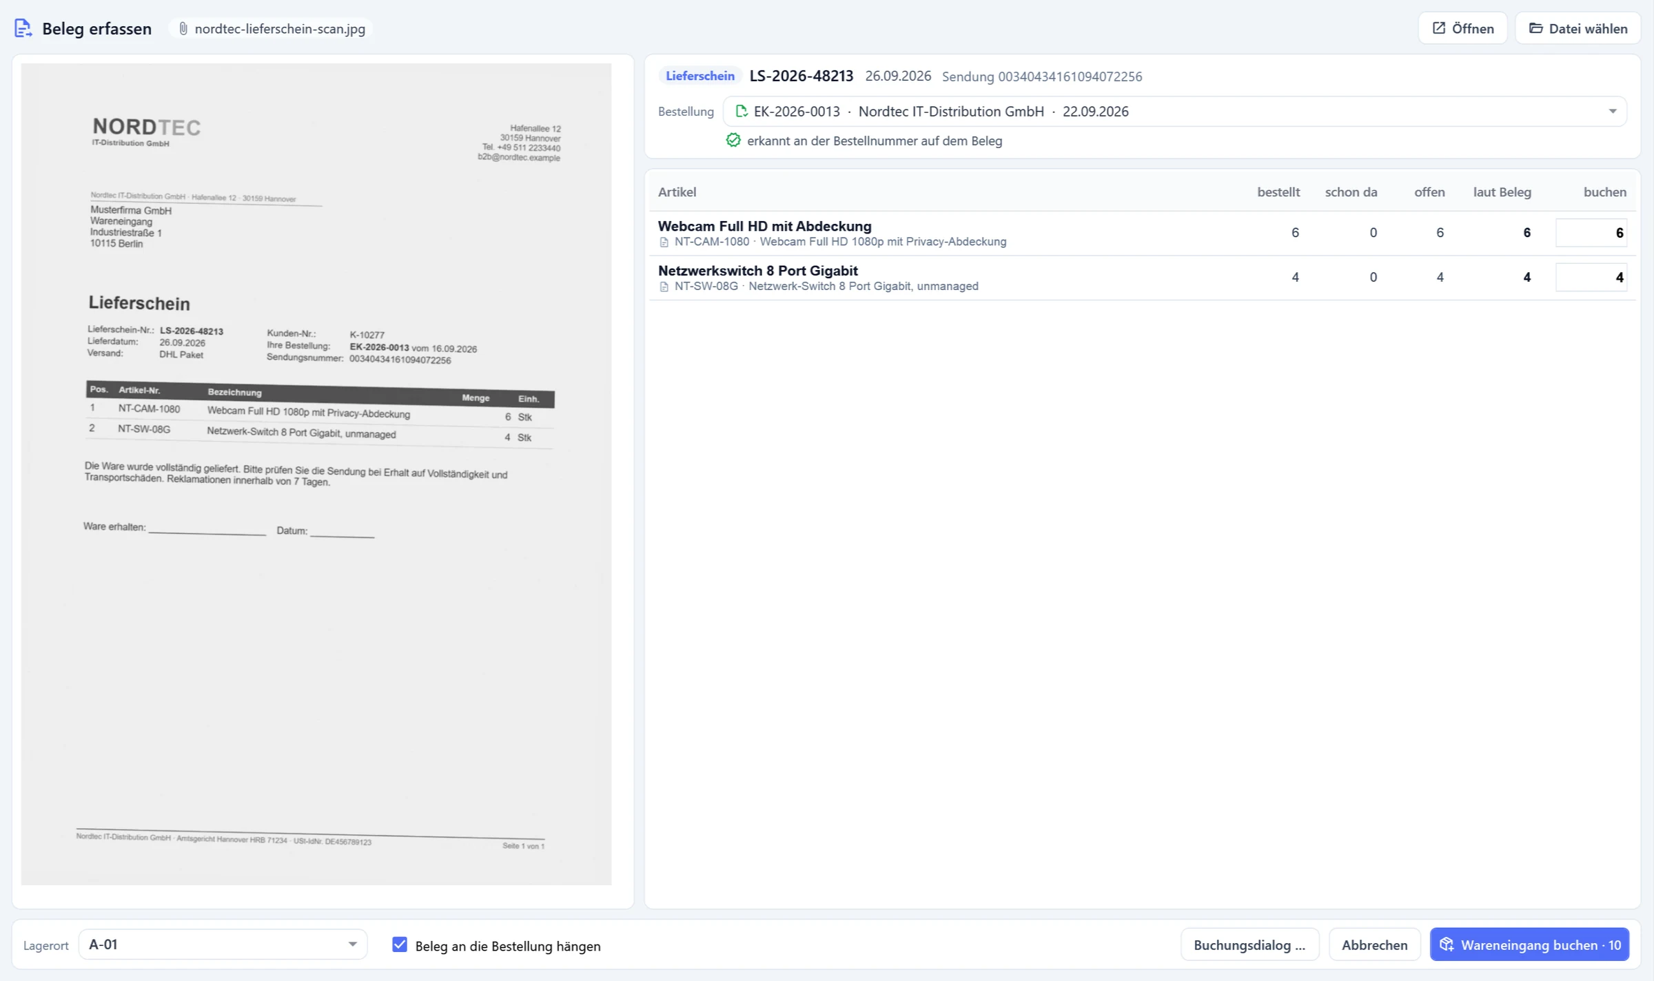Click the Lagerort label
The image size is (1654, 981).
(46, 945)
